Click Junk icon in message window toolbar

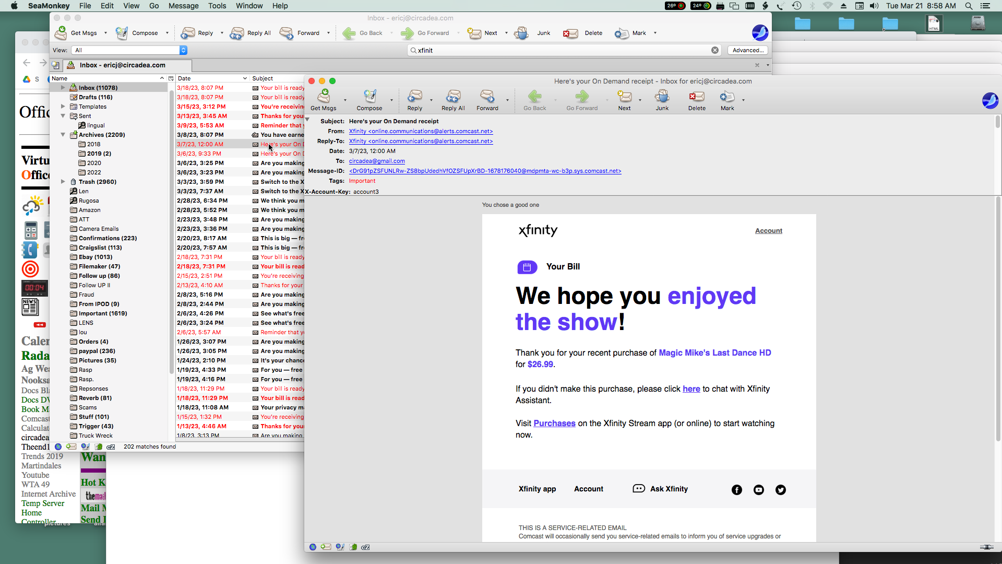click(662, 97)
